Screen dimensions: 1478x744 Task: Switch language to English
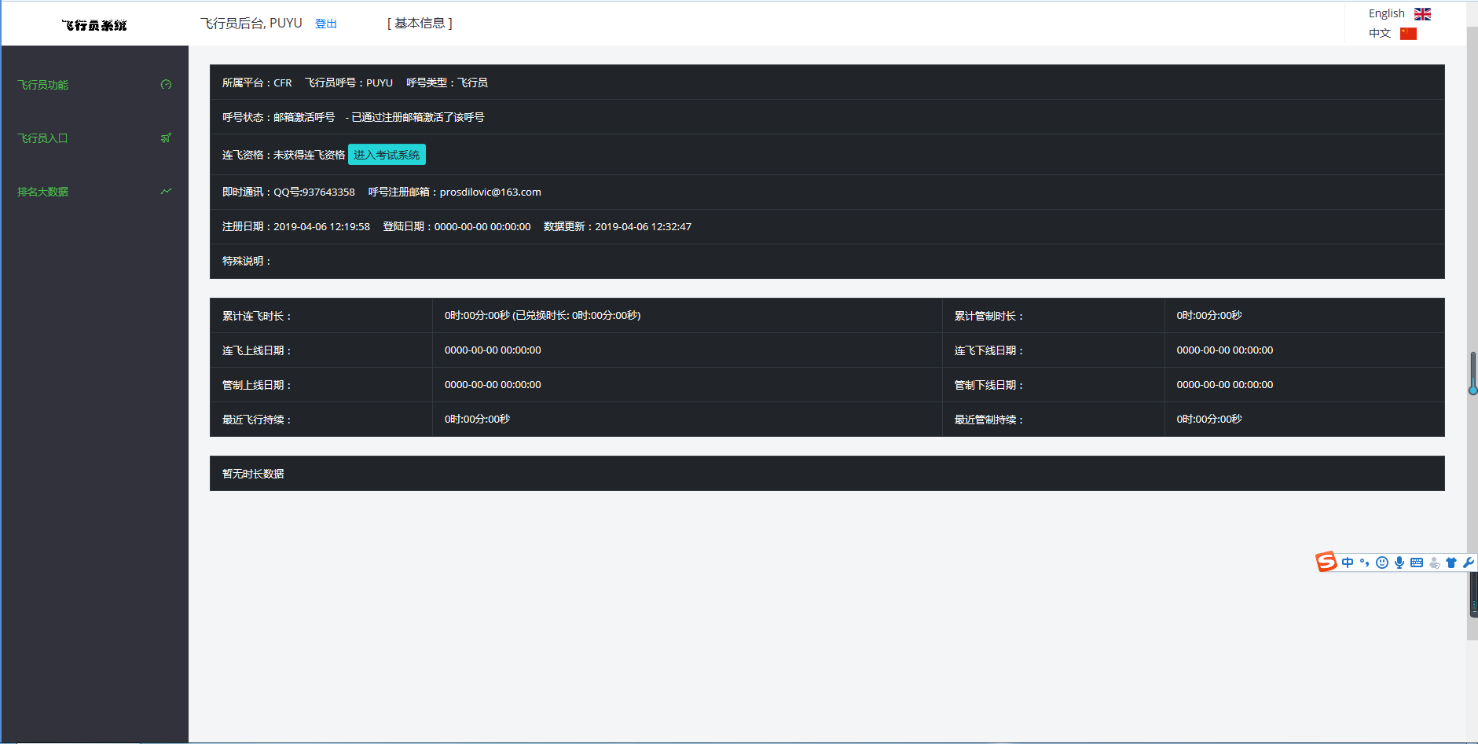click(1386, 13)
